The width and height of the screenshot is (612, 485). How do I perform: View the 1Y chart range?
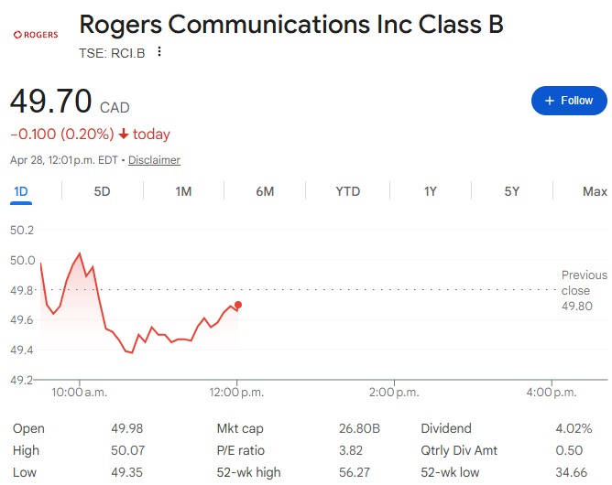pyautogui.click(x=430, y=191)
